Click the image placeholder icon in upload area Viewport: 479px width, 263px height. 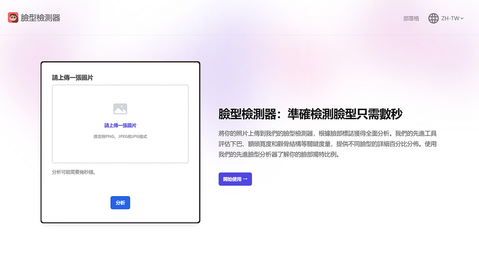120,110
